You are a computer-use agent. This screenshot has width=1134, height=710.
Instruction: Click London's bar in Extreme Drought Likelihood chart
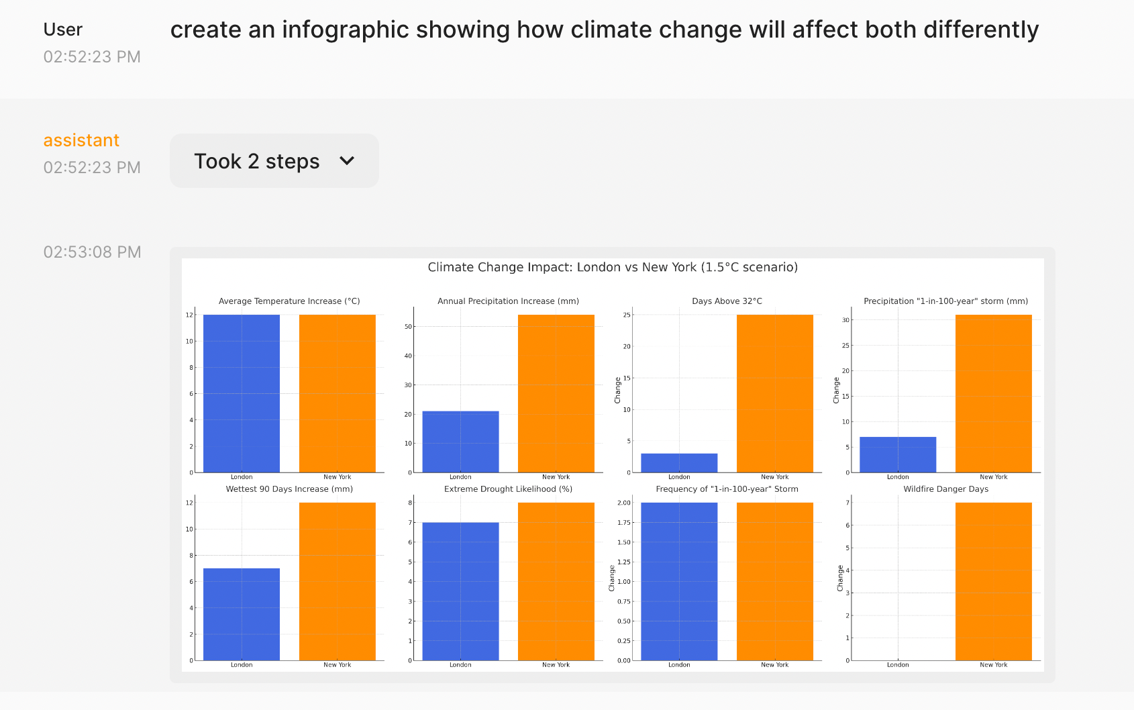pyautogui.click(x=460, y=591)
